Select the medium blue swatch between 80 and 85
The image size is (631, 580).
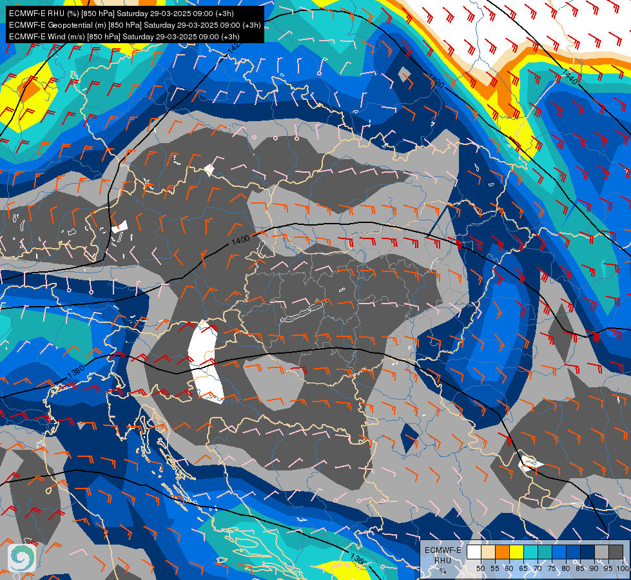[x=573, y=552]
